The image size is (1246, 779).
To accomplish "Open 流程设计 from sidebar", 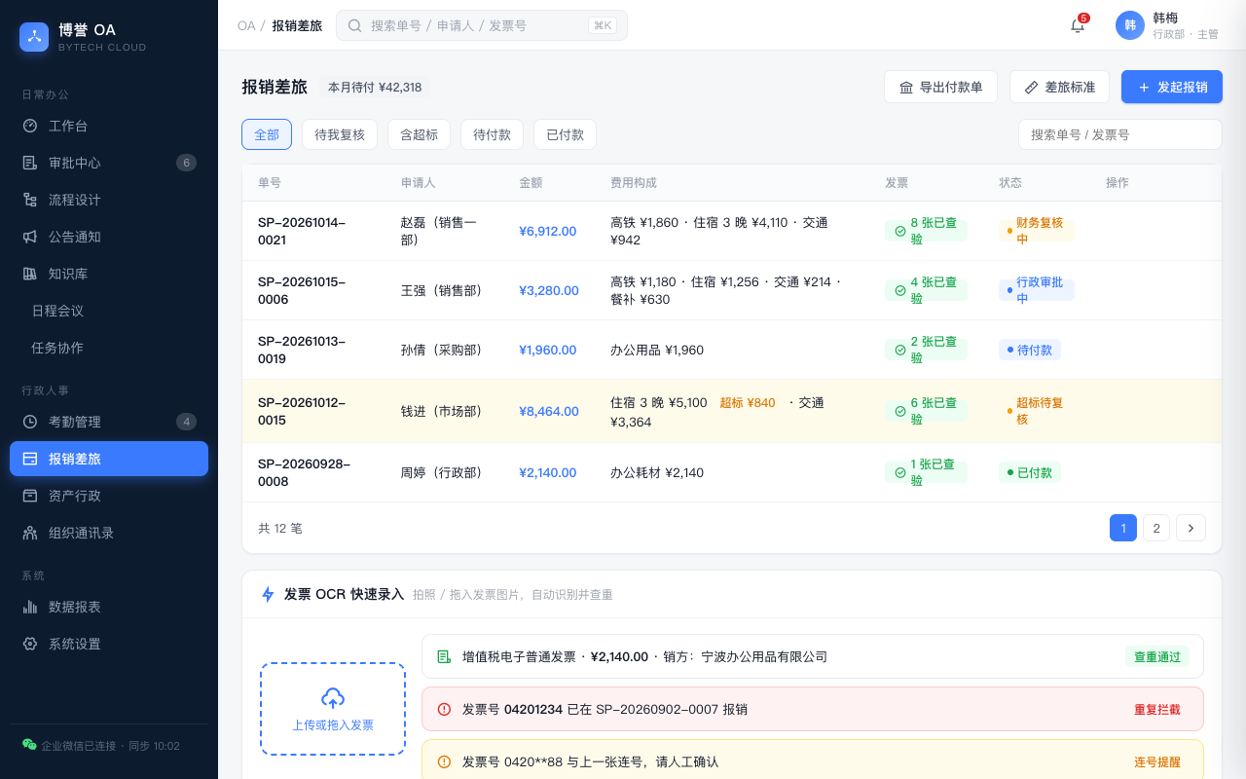I will 109,200.
